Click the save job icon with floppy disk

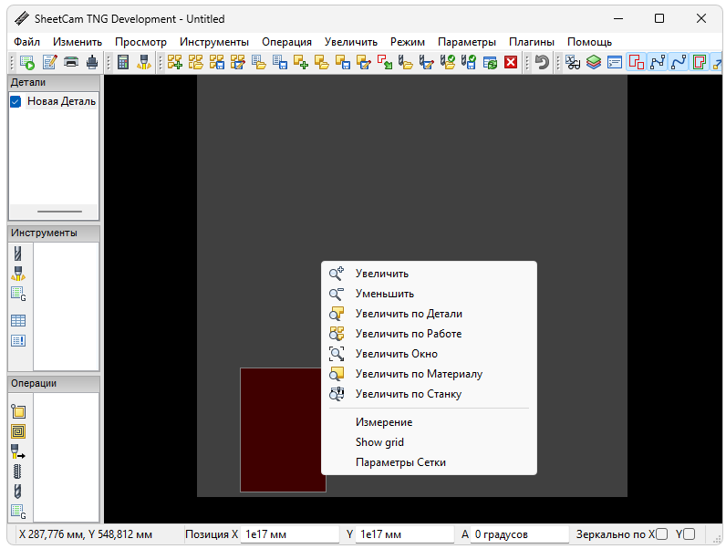click(x=217, y=62)
